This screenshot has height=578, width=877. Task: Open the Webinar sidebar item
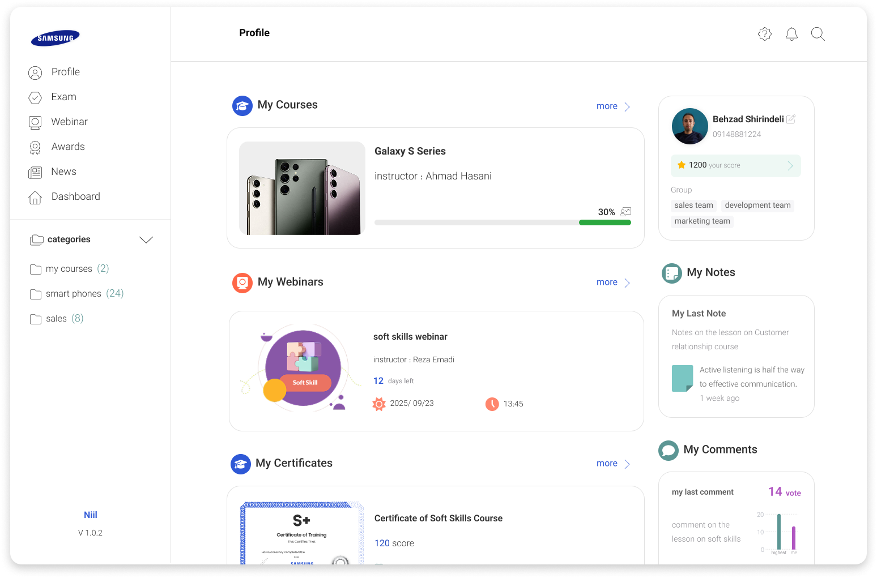69,122
